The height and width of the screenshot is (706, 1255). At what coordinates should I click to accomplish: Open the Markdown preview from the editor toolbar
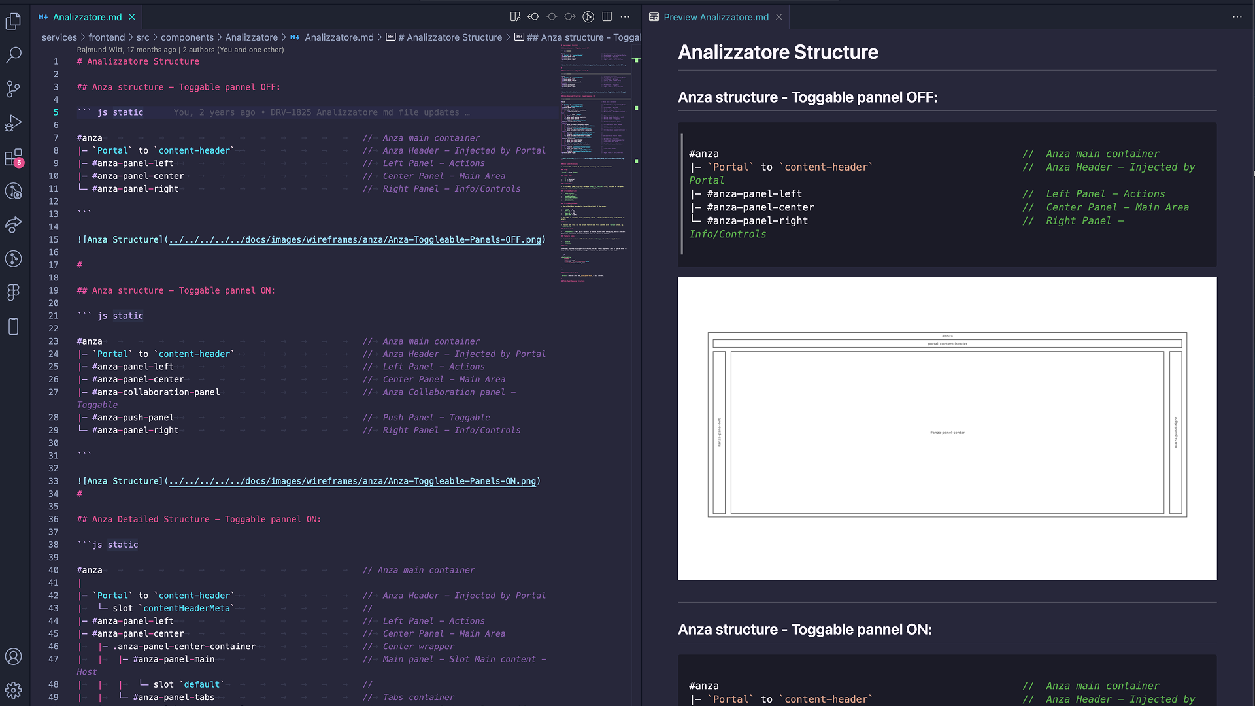516,16
